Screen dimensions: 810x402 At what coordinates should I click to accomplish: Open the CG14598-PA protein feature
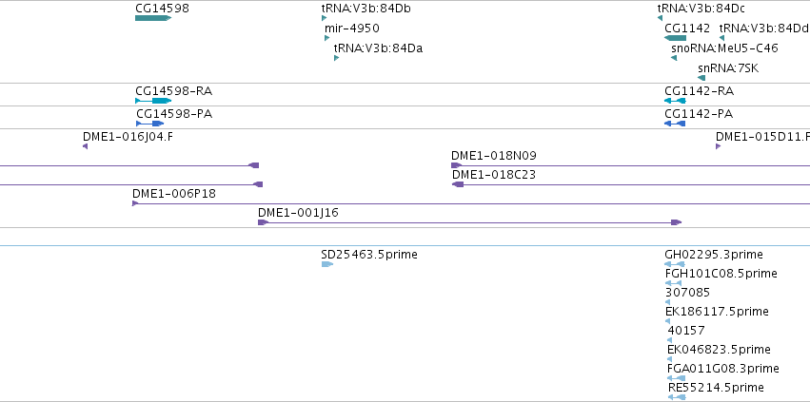coord(149,124)
